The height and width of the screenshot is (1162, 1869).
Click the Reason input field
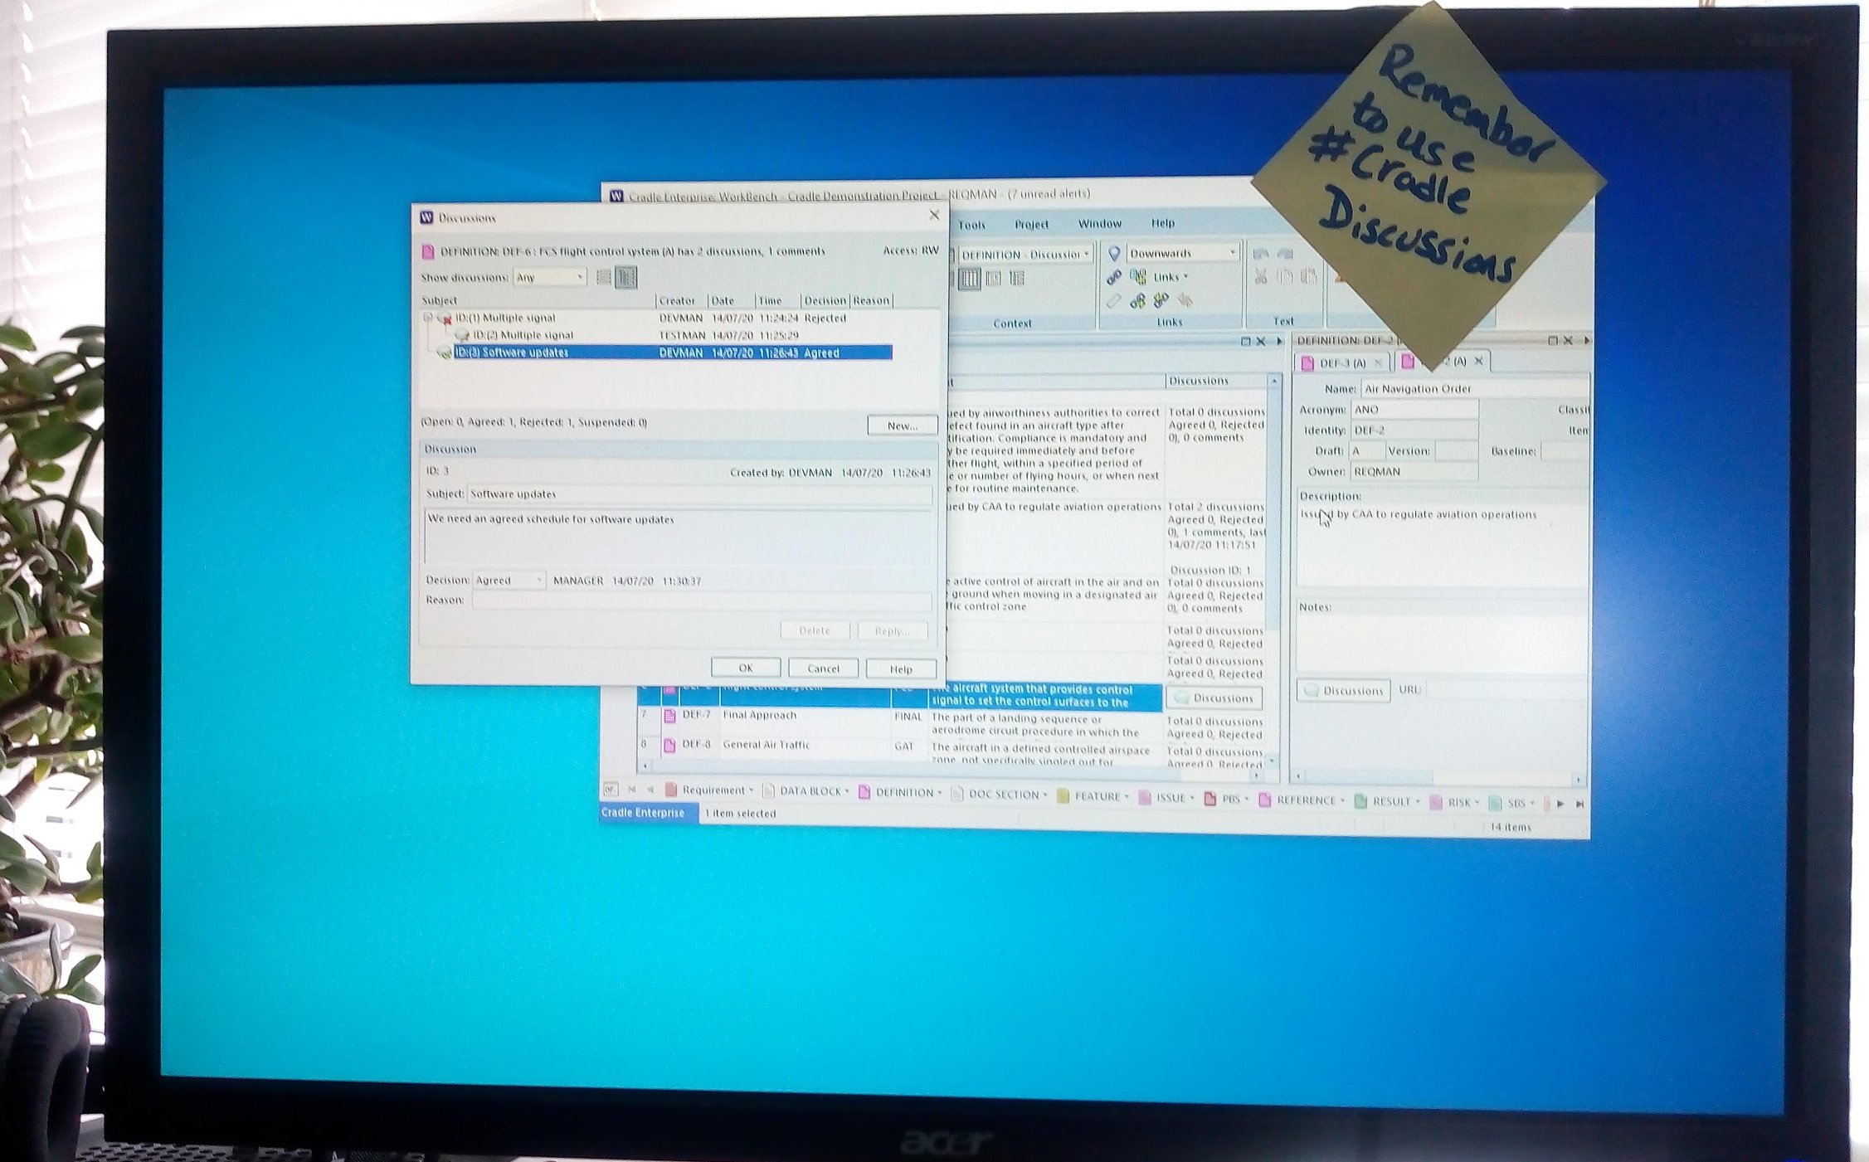point(701,600)
